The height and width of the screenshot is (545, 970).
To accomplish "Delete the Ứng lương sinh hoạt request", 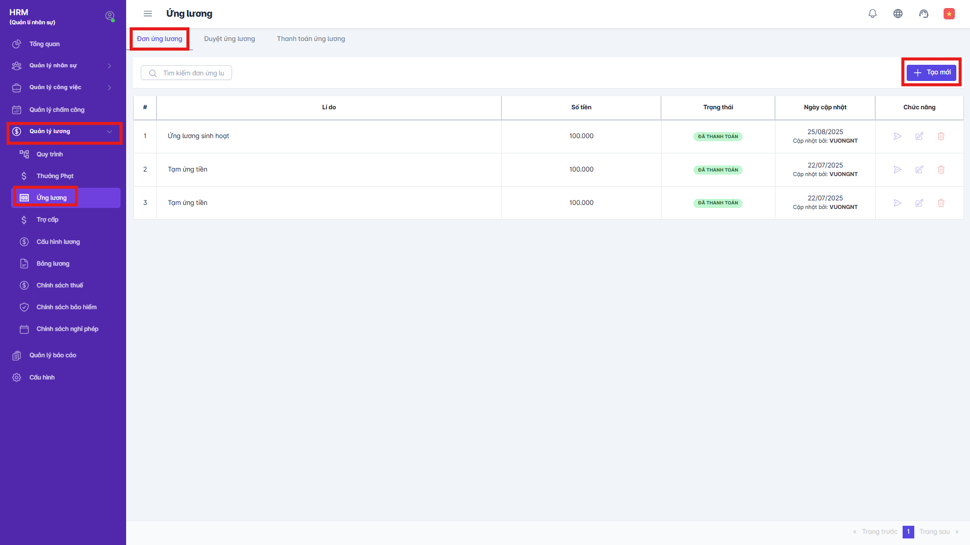I will click(x=941, y=136).
